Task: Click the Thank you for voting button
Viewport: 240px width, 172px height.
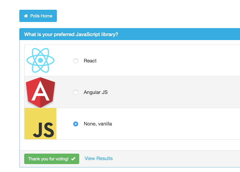Action: [52, 159]
